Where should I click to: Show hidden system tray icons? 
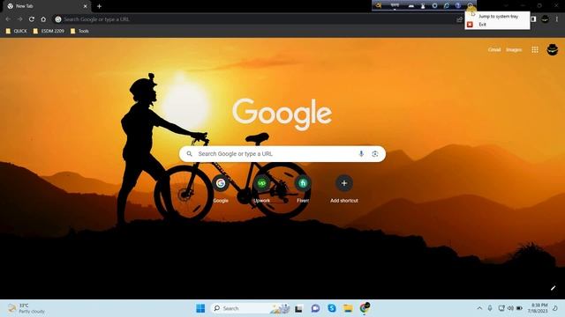[479, 308]
